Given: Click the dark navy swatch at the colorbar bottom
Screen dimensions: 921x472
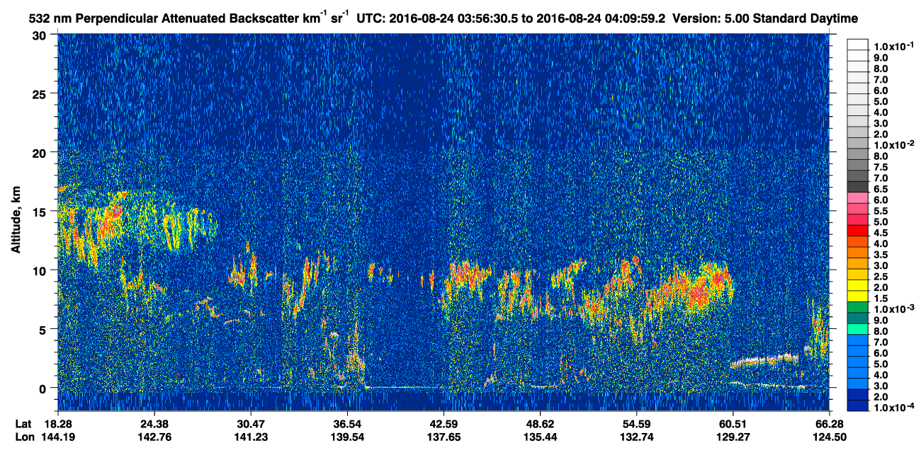Looking at the screenshot, I should pos(858,405).
